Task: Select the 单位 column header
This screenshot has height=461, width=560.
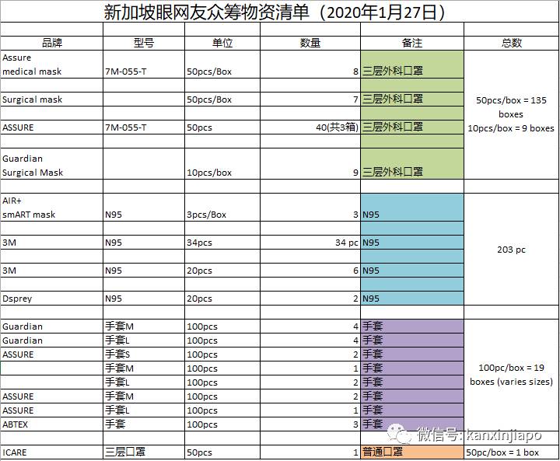Action: pos(222,43)
